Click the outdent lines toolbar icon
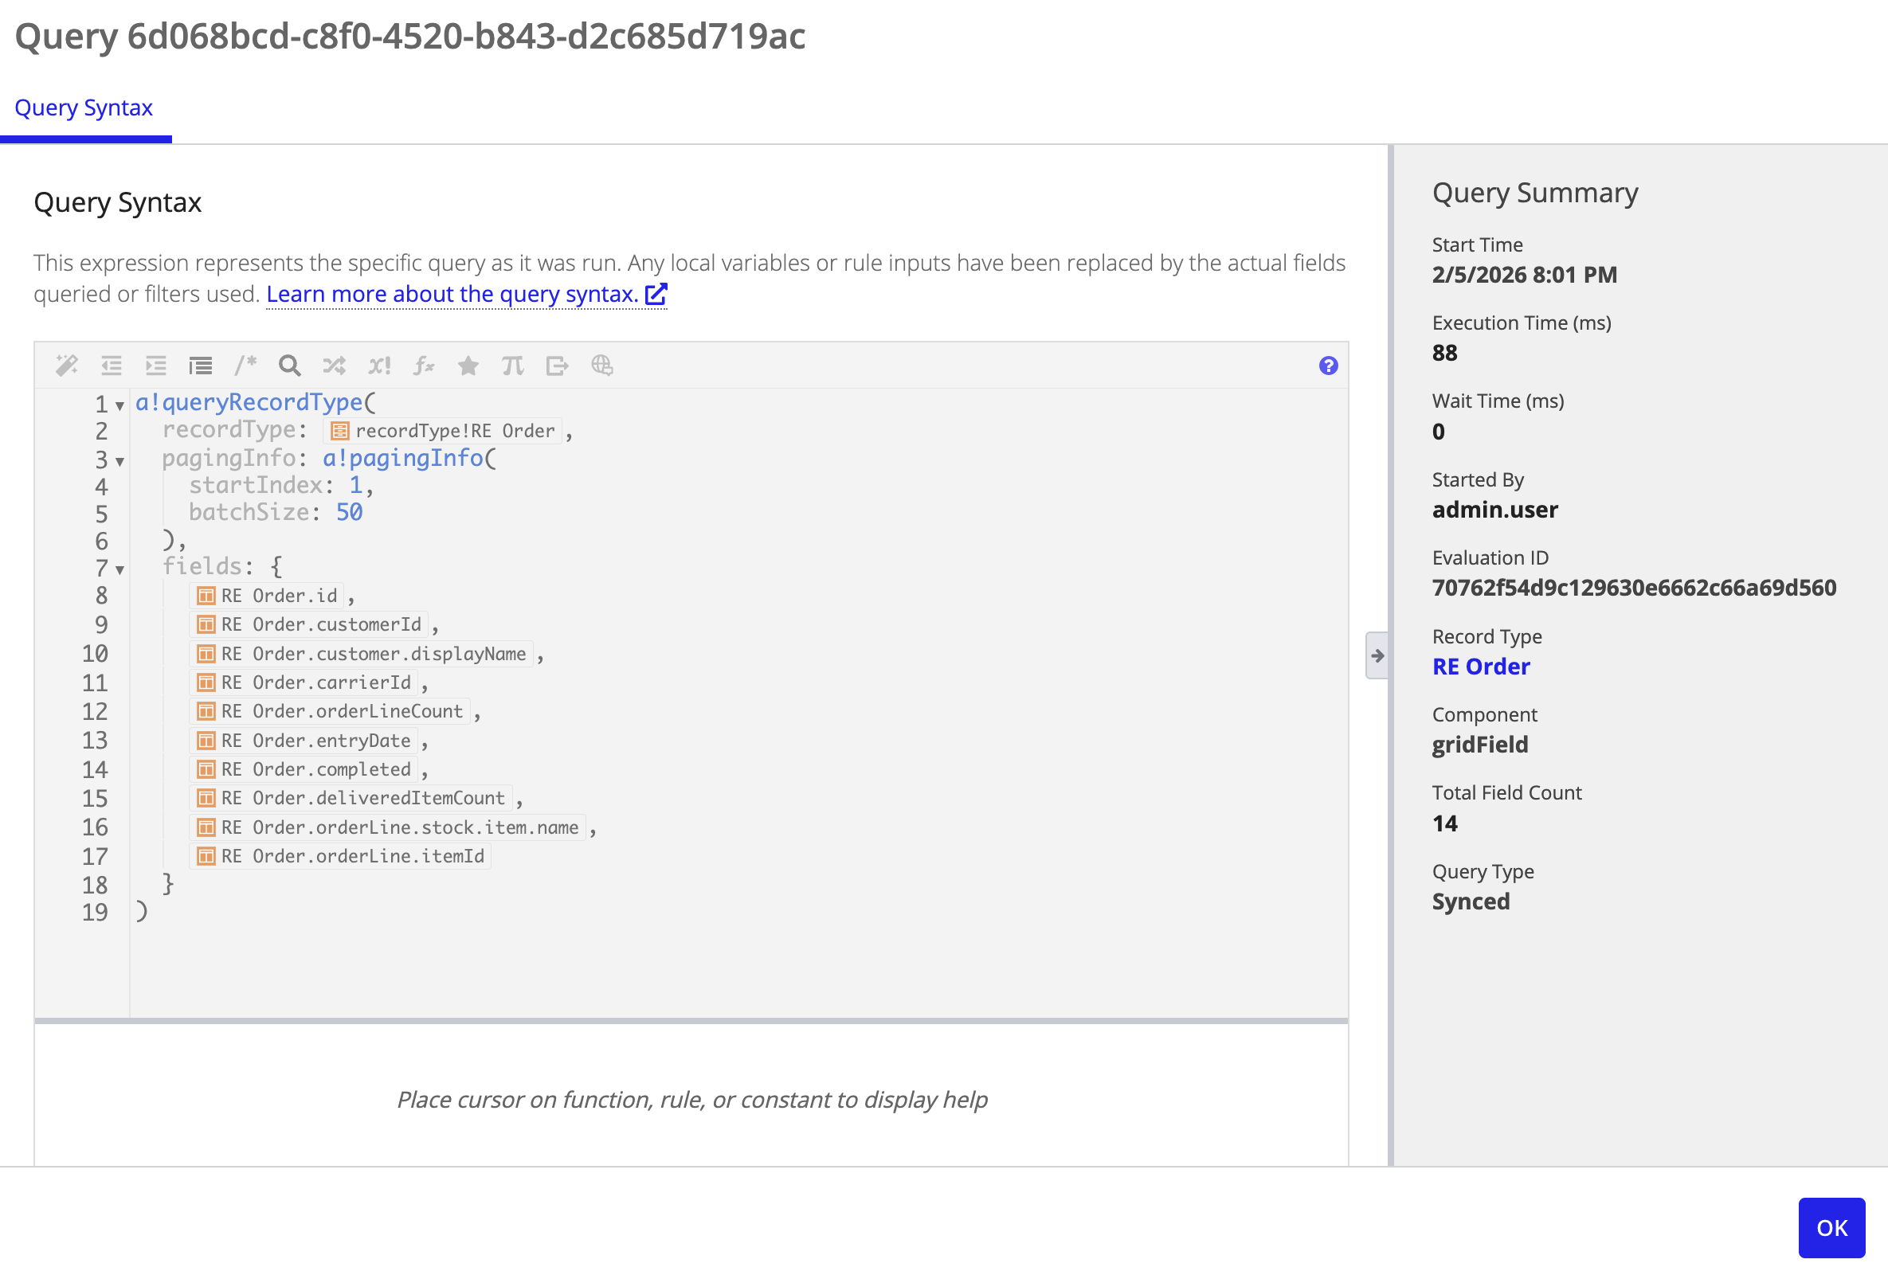The width and height of the screenshot is (1888, 1271). click(x=111, y=366)
